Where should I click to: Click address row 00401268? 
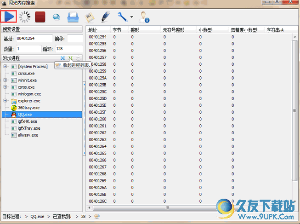click(97, 174)
